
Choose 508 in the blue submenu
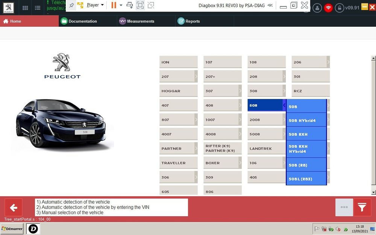pyautogui.click(x=306, y=106)
